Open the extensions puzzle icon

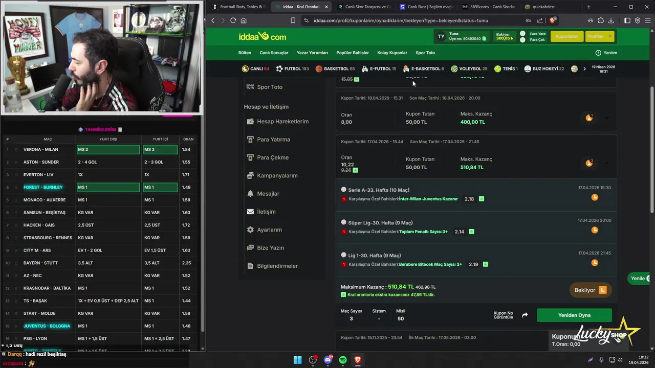tap(601, 20)
